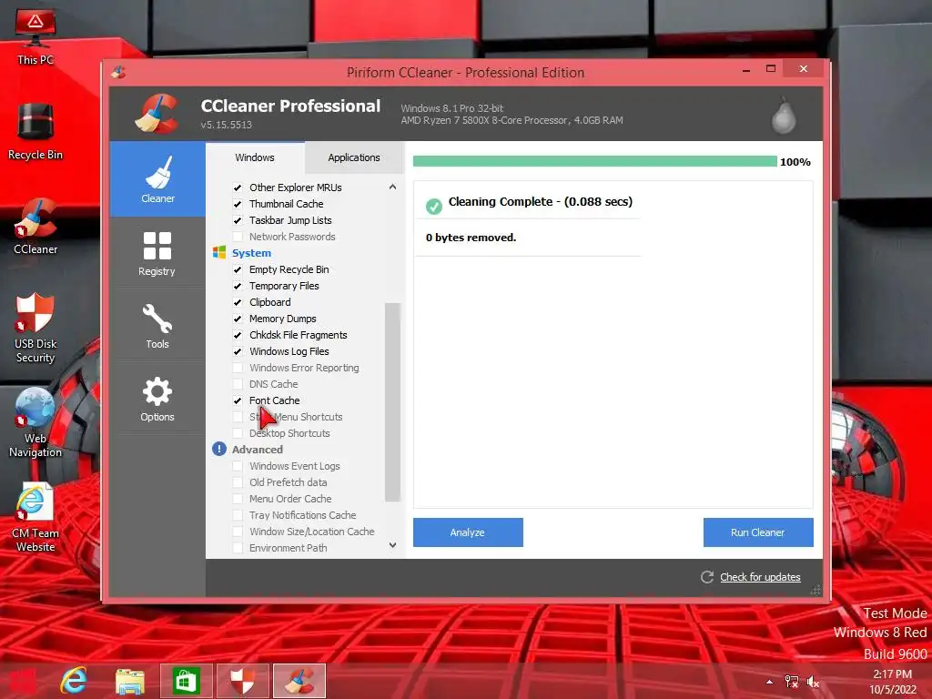Viewport: 932px width, 699px height.
Task: Open USB Disk Security desktop shortcut
Action: tap(35, 328)
